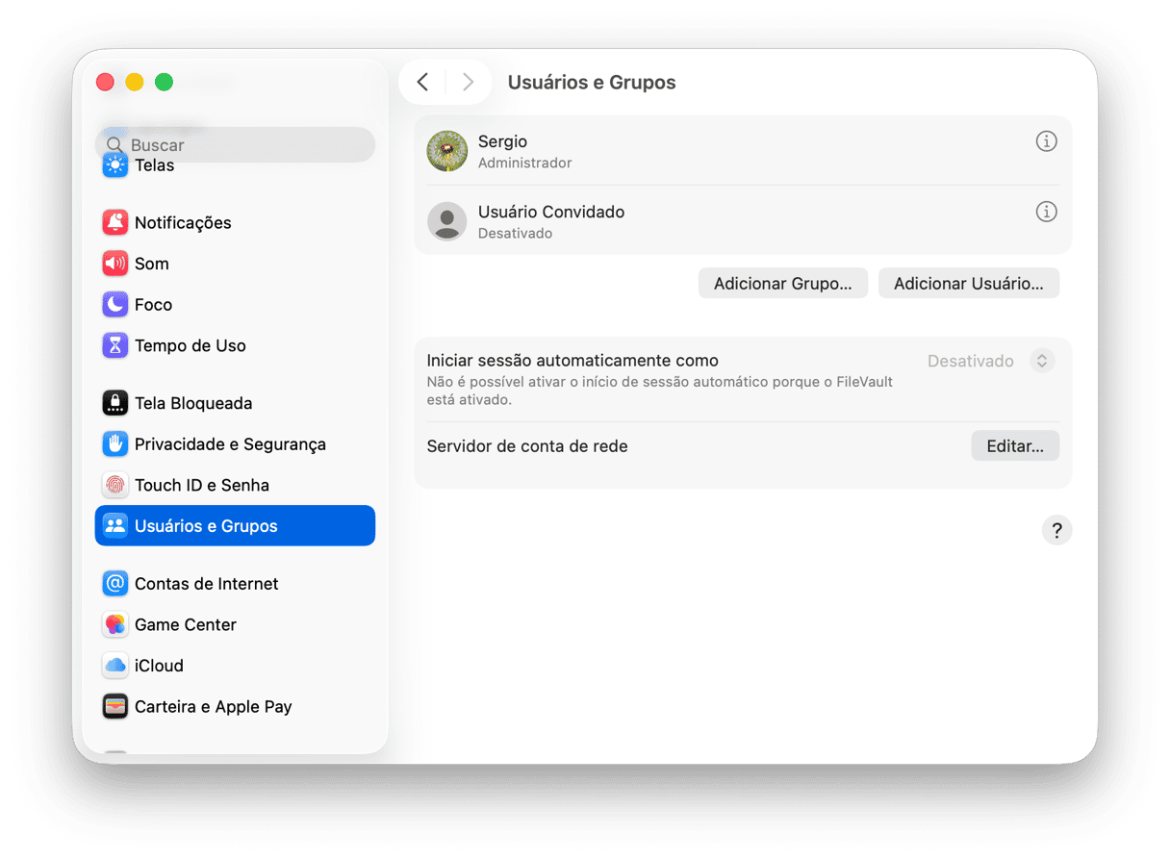
Task: Click Adicionar Grupo button
Action: 782,284
